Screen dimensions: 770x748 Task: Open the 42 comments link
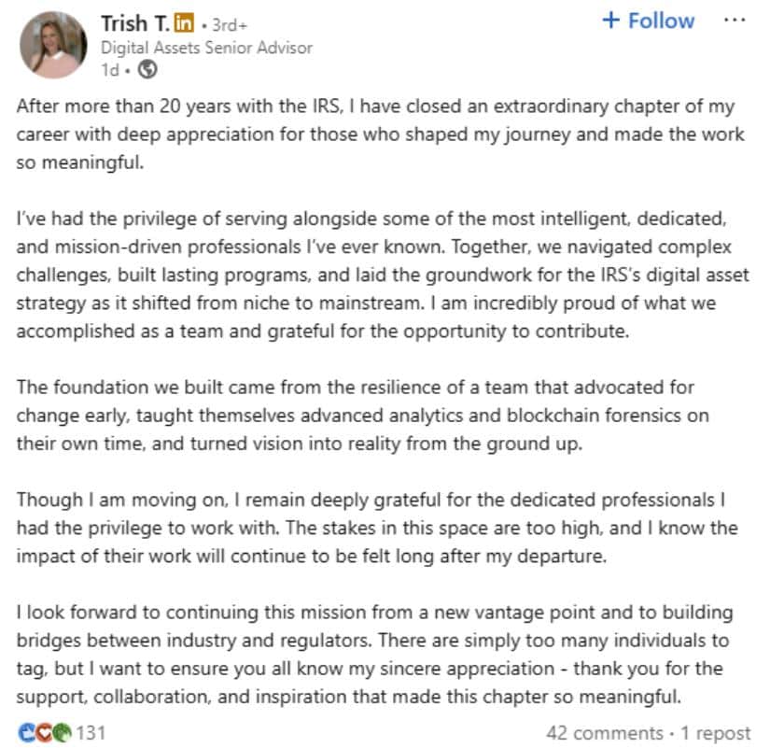[x=605, y=733]
